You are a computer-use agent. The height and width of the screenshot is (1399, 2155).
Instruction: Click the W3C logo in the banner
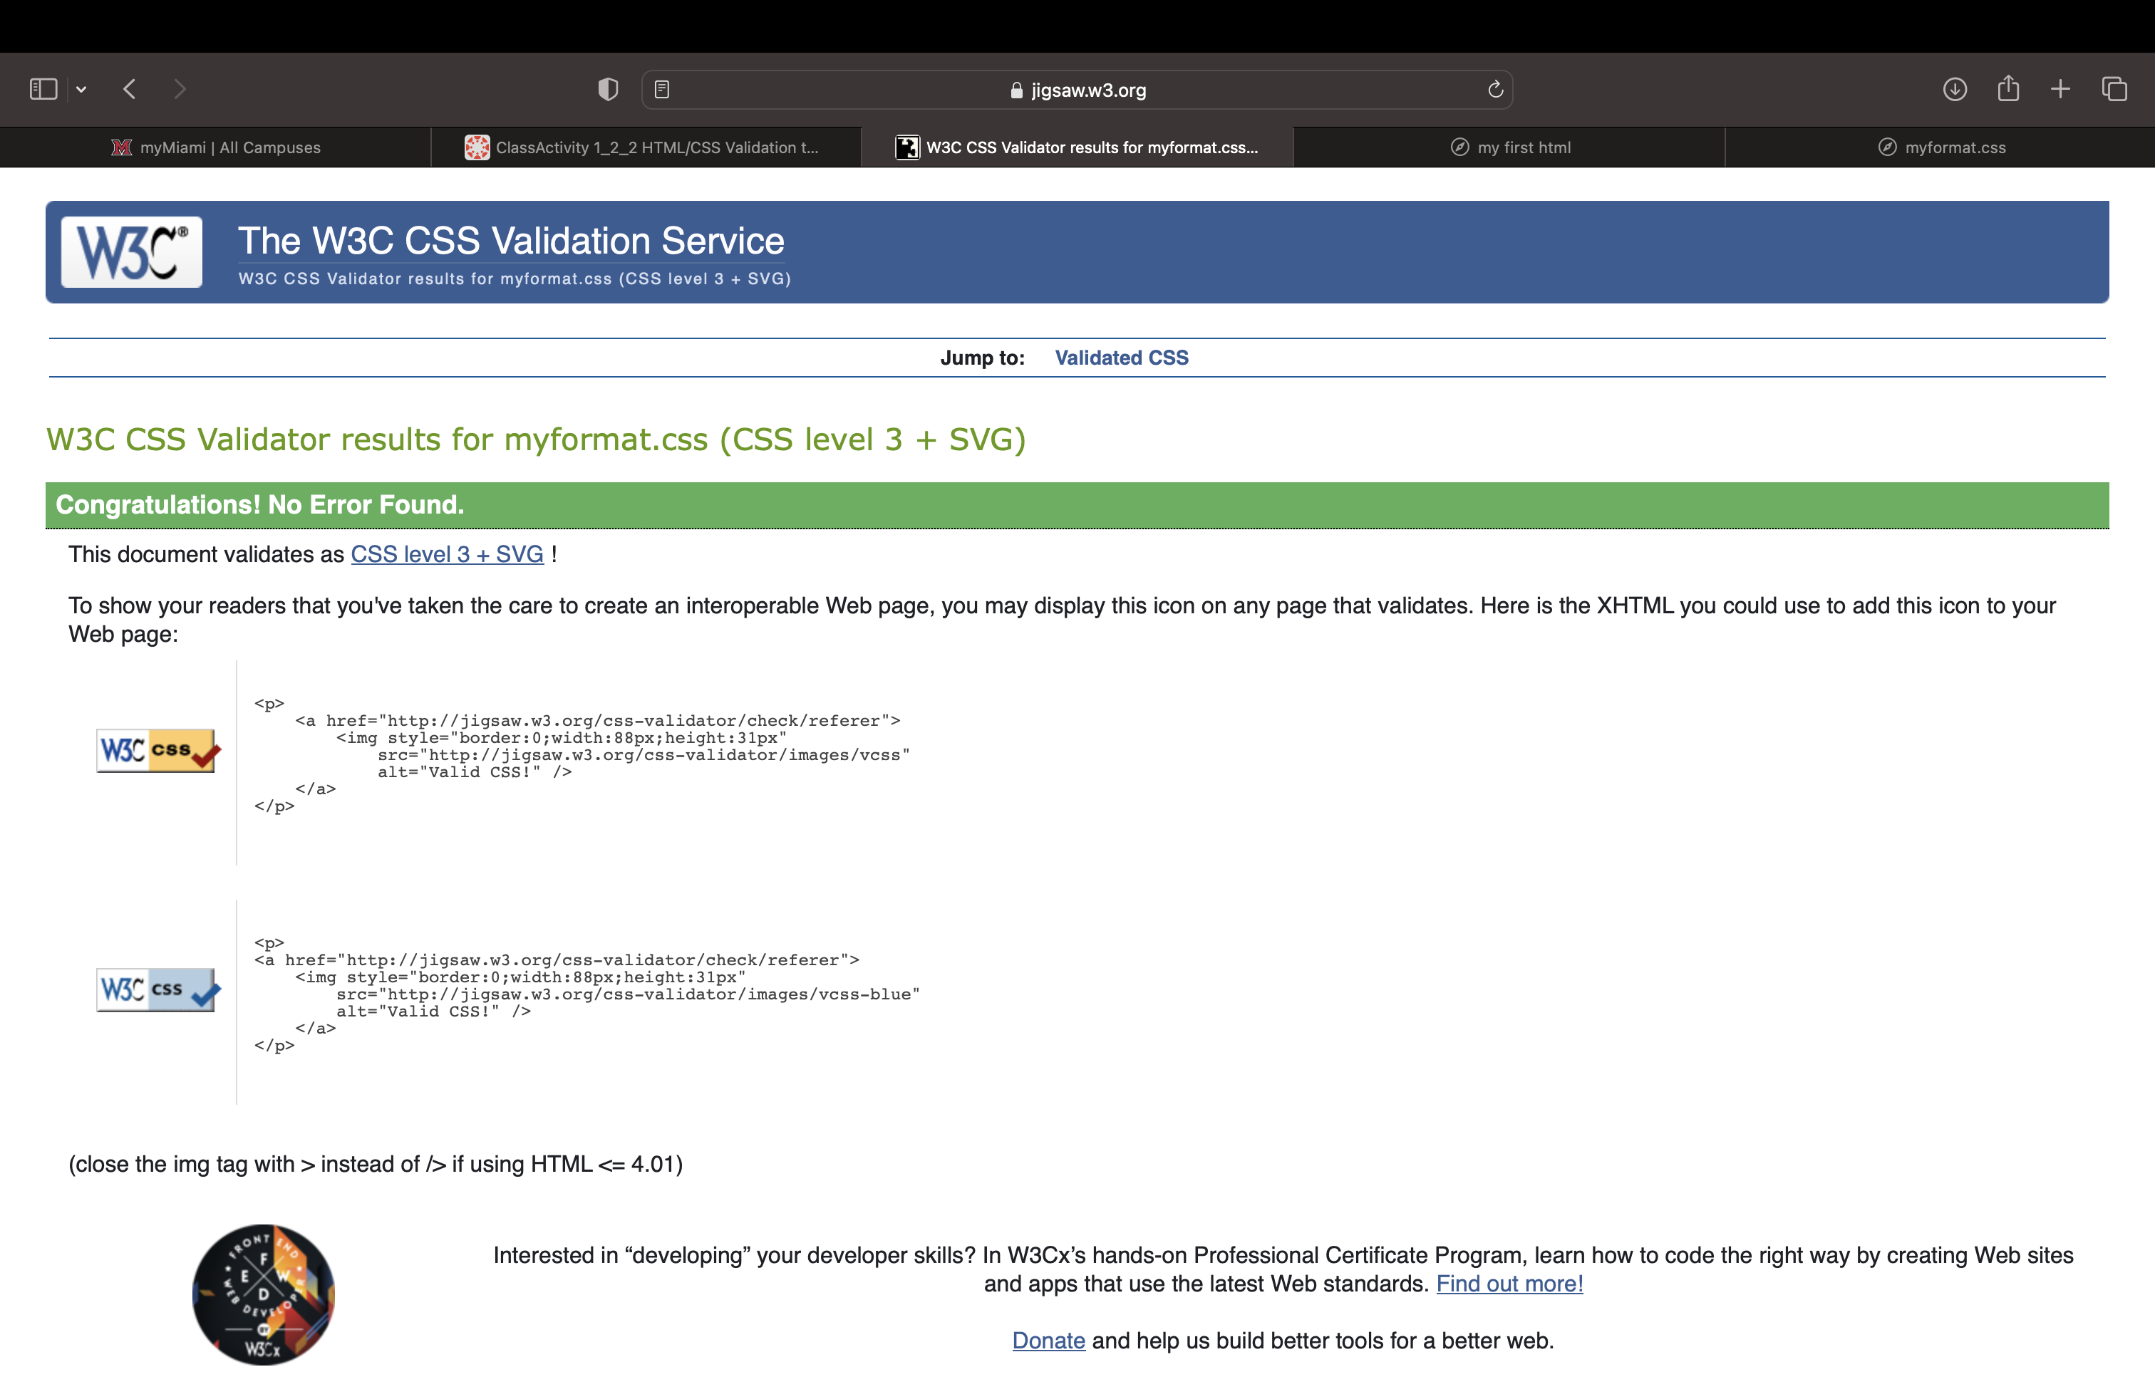133,251
